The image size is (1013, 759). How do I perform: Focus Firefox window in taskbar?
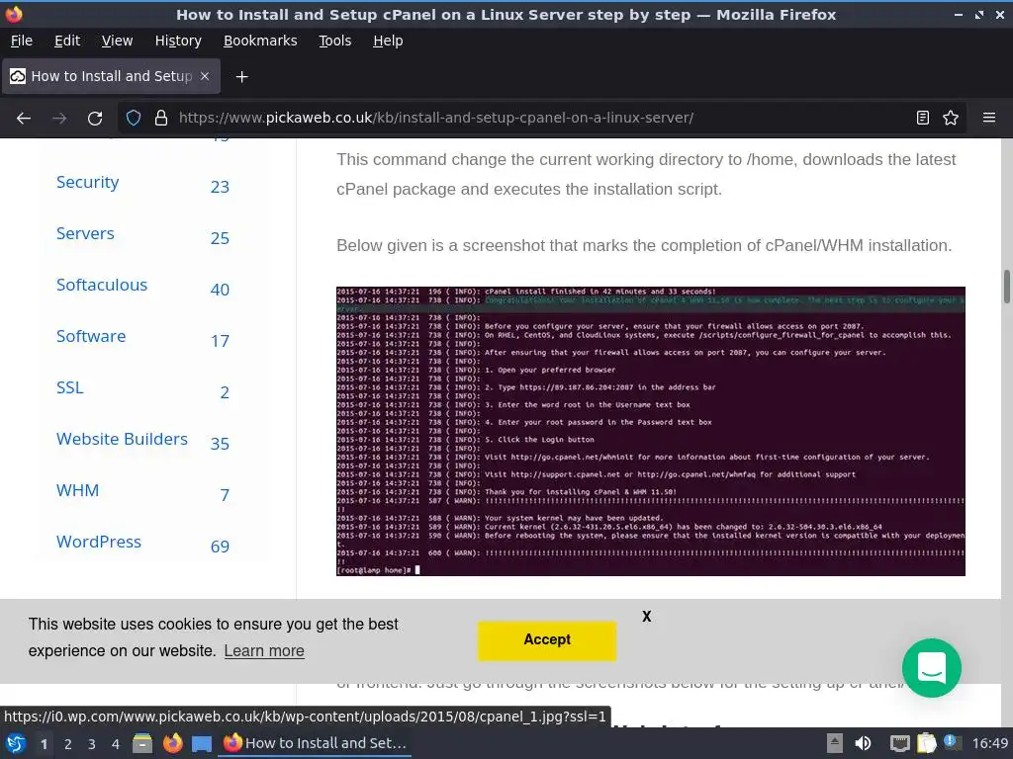point(316,743)
